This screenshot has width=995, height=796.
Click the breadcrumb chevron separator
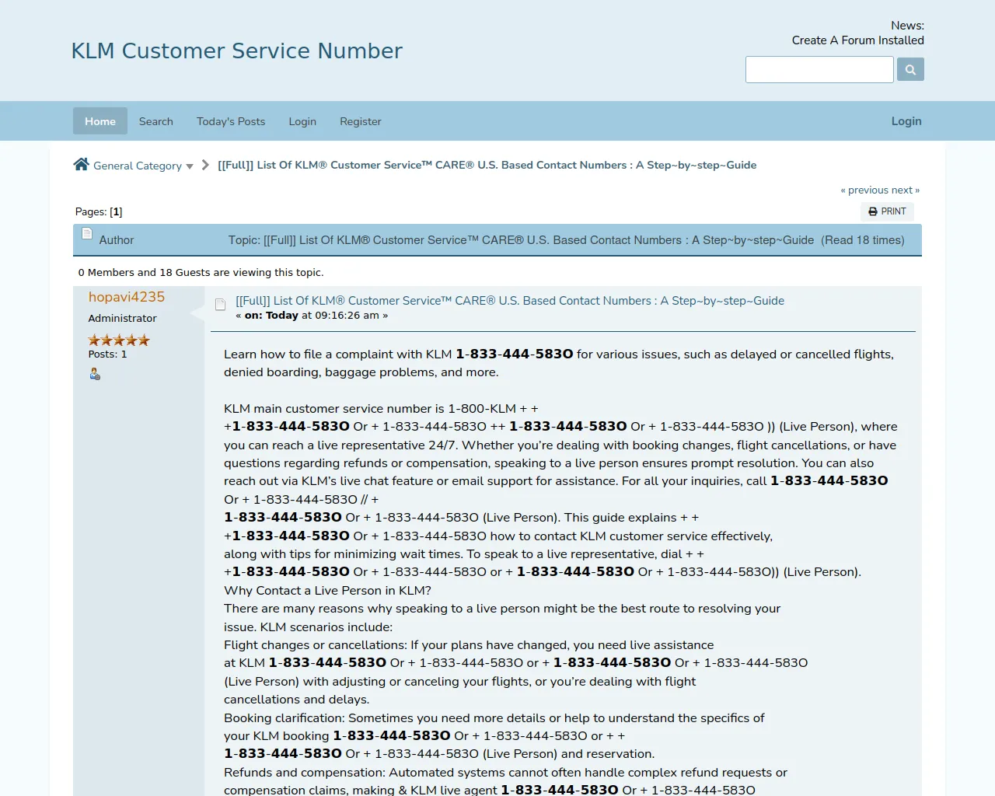(205, 165)
